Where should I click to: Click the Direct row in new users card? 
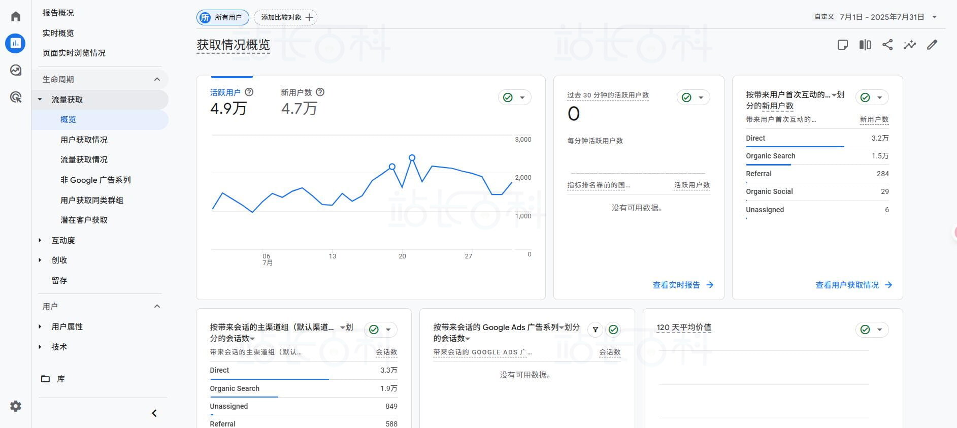tap(817, 138)
